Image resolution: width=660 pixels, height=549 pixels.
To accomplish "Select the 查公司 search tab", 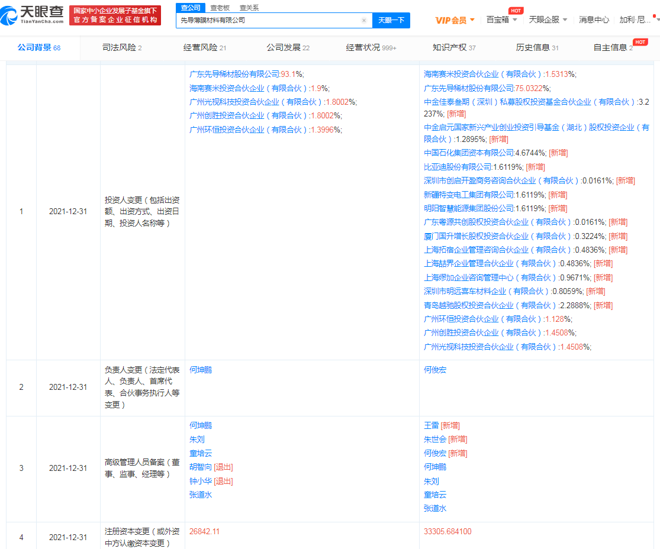I will (191, 8).
